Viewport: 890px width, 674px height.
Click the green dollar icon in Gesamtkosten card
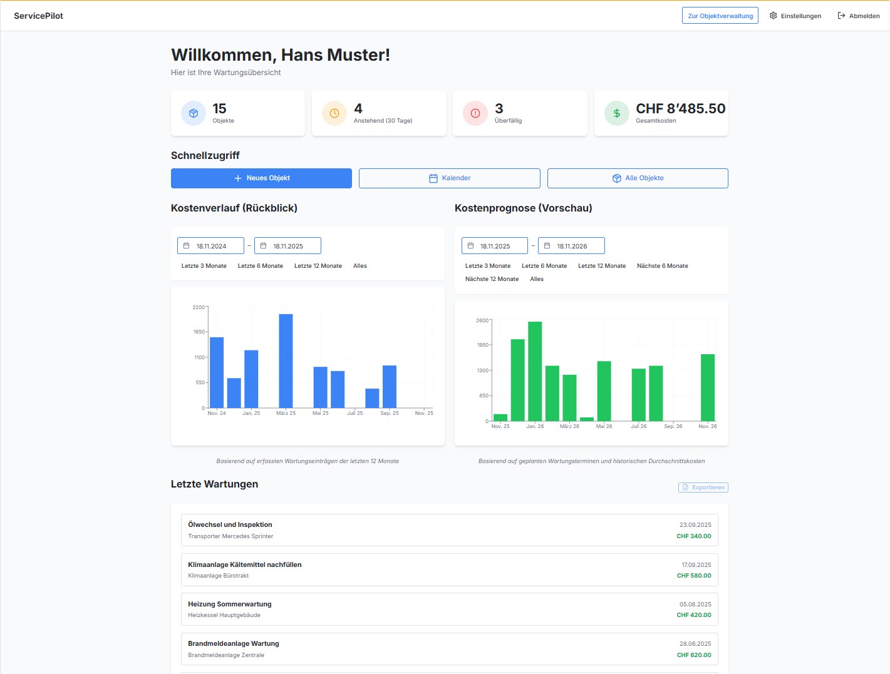click(617, 113)
